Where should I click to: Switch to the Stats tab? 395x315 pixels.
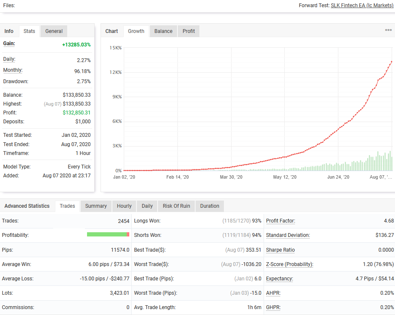pos(29,31)
